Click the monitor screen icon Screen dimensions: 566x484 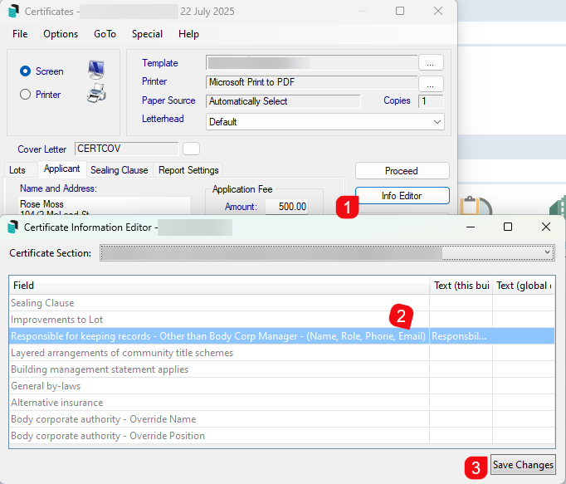pos(96,70)
